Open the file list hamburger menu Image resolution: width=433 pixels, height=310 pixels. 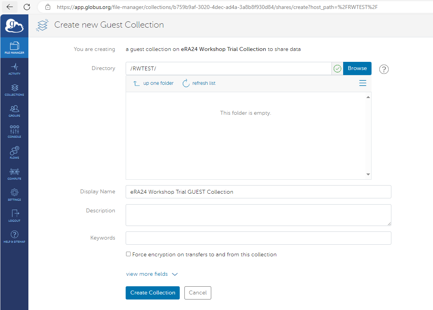[363, 83]
